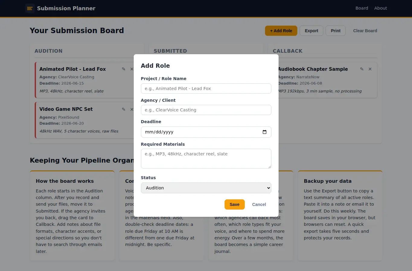Click the Deadline date field
412x271 pixels.
pyautogui.click(x=206, y=132)
